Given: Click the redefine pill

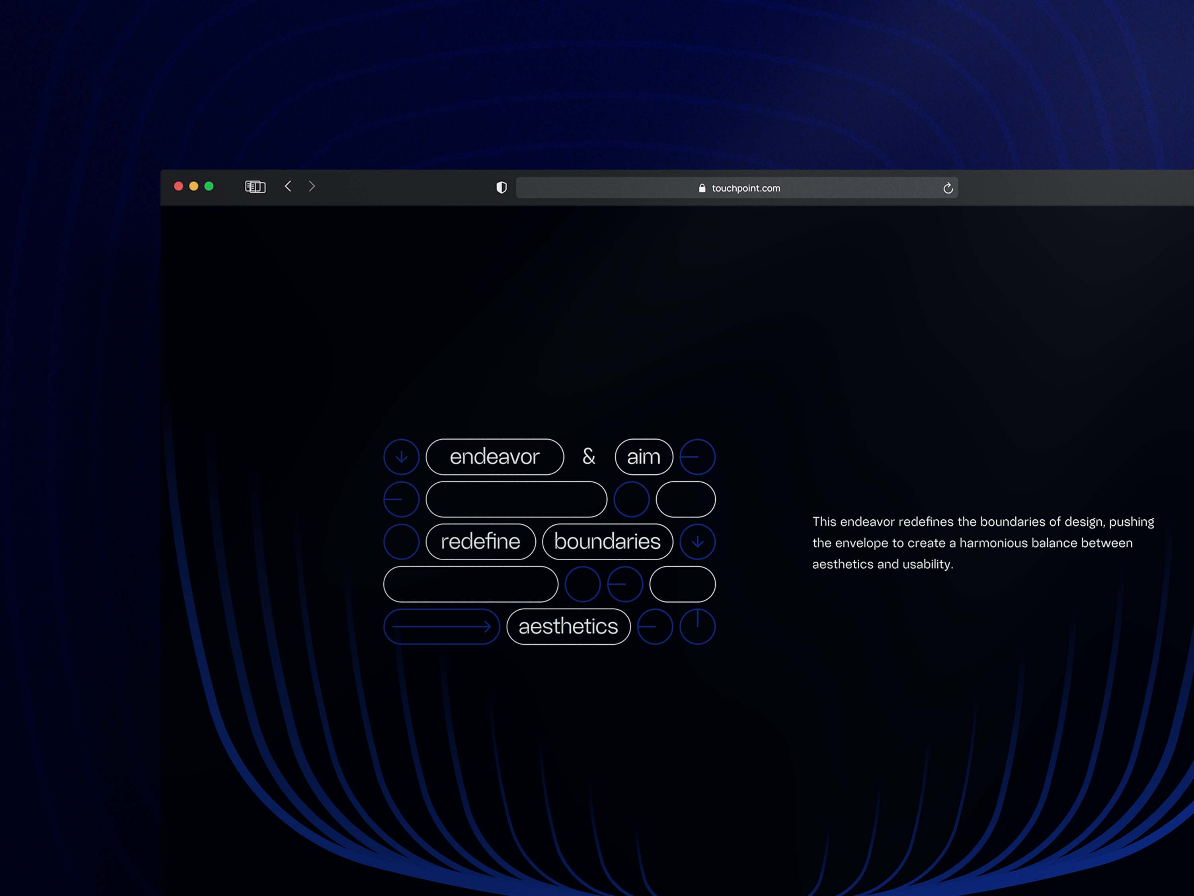Looking at the screenshot, I should (x=480, y=542).
